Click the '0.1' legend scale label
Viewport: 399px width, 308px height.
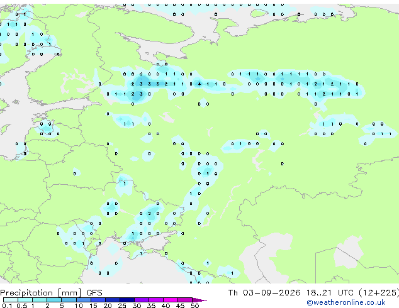click(x=7, y=305)
